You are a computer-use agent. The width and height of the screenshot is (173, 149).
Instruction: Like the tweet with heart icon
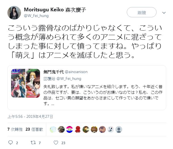[x=56, y=142]
